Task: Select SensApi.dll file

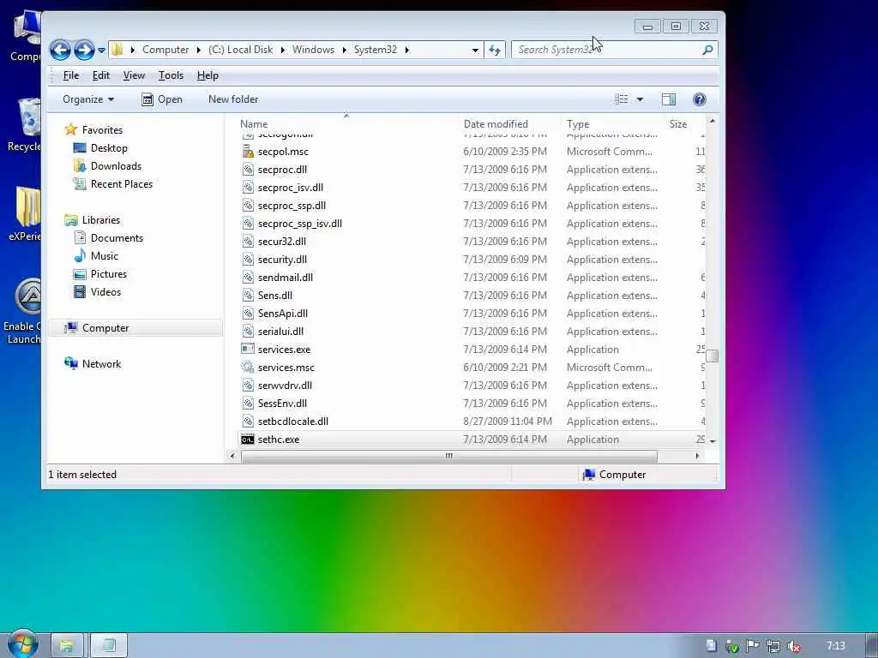Action: pos(283,314)
